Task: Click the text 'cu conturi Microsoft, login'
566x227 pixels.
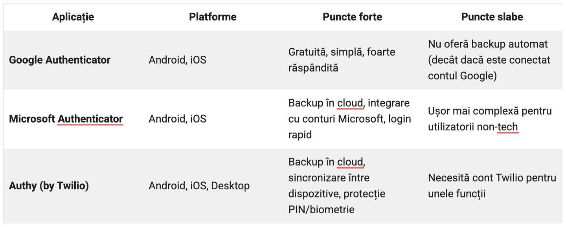Action: pos(349,119)
